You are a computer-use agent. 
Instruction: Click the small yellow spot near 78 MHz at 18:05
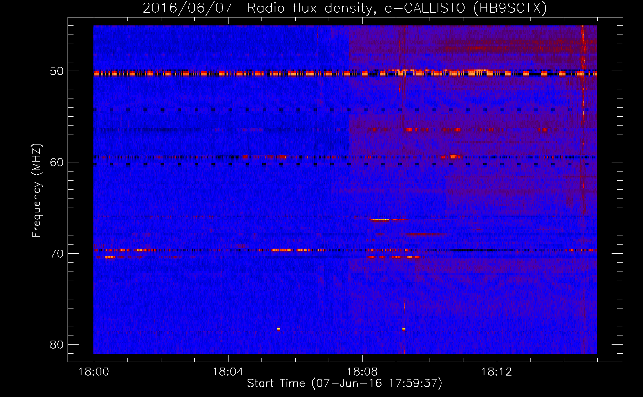279,329
